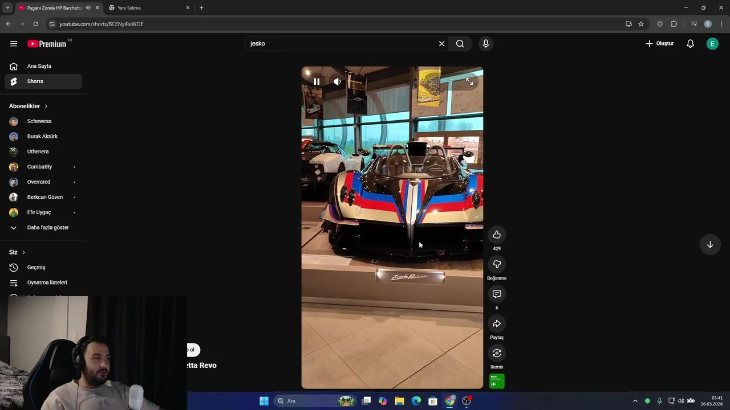
Task: Click the Subscribe pill beside the Short title
Action: (193, 350)
